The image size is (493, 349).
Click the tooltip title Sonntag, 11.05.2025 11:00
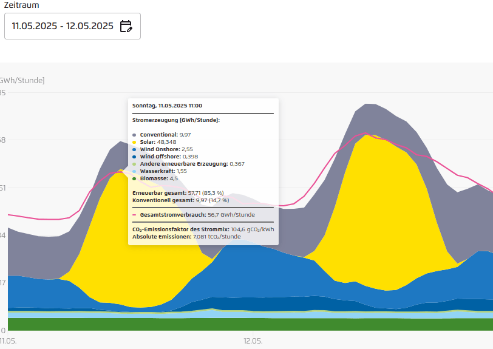pyautogui.click(x=168, y=106)
